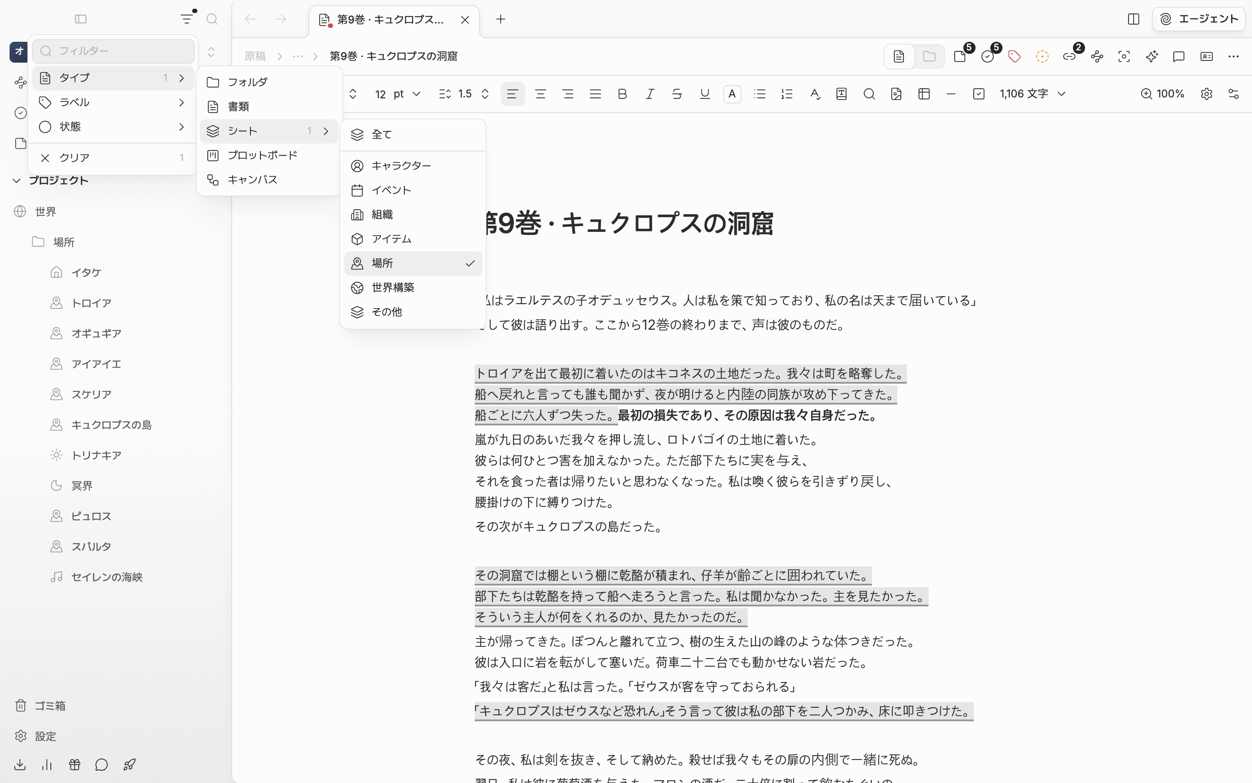Insert a table from toolbar

[924, 94]
